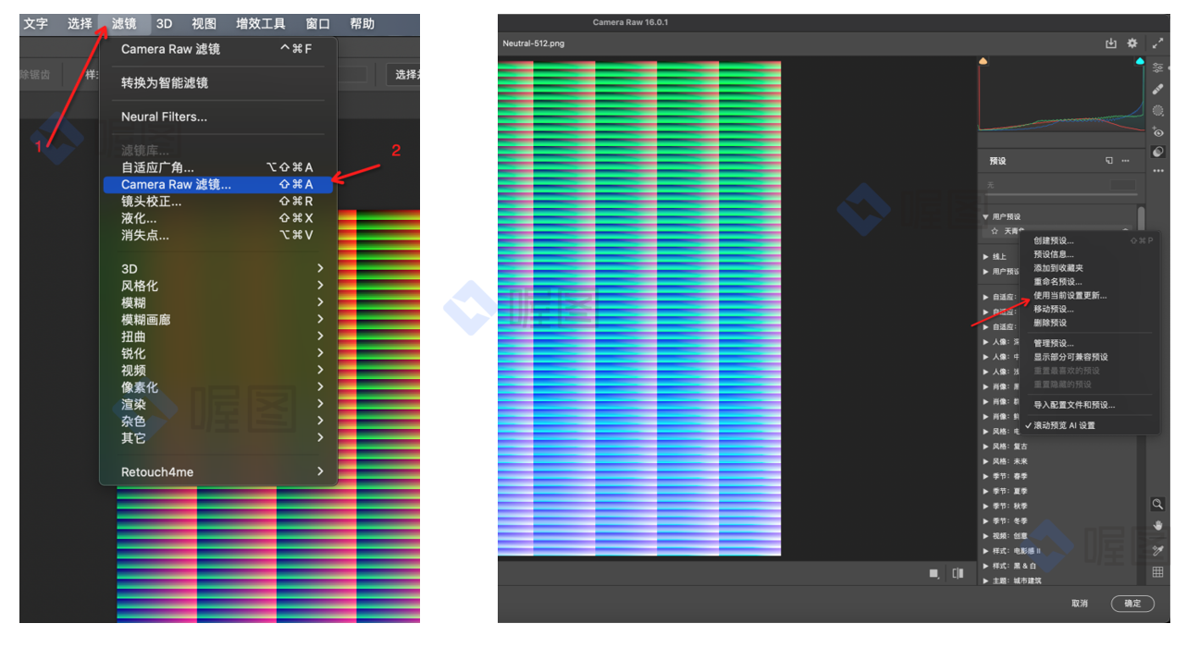Toggle Camera Raw full screen mode
The image size is (1187, 648).
tap(1157, 43)
